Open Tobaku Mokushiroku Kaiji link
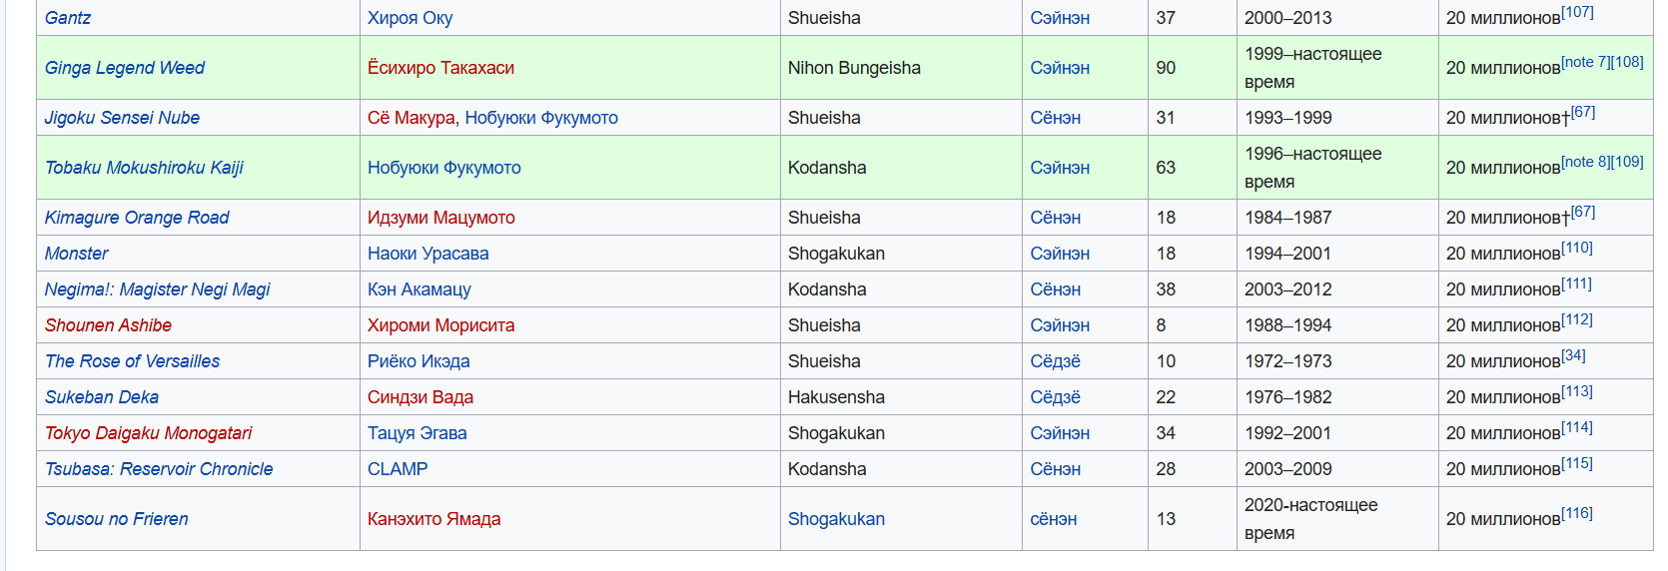 pos(144,168)
